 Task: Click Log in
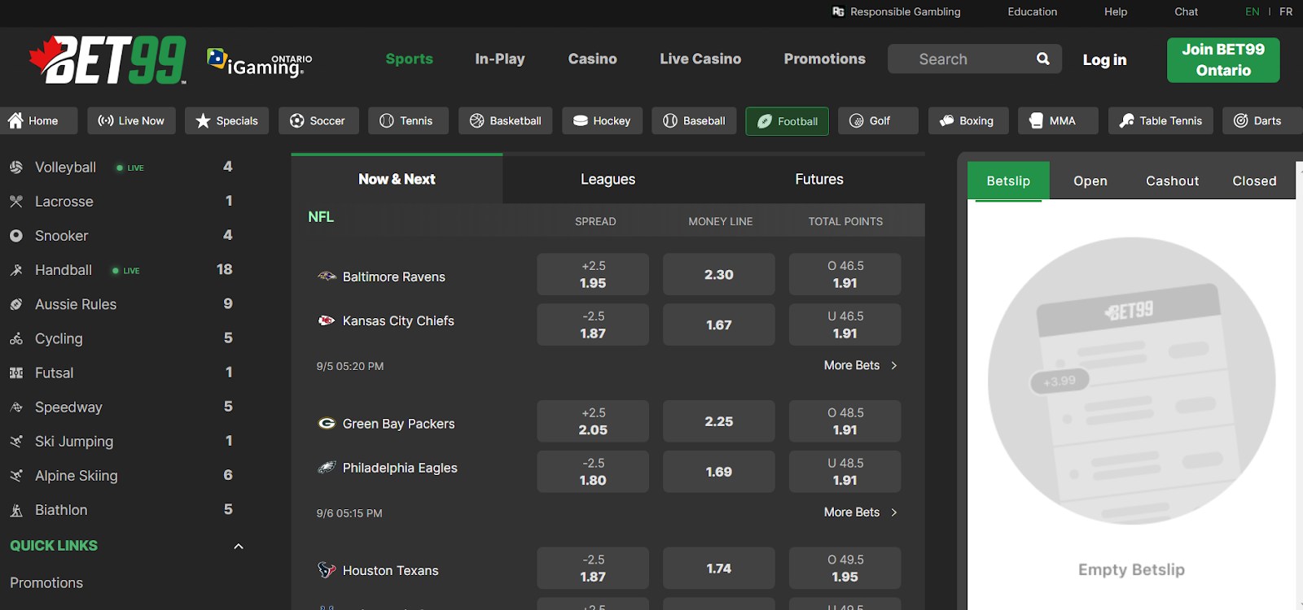1104,59
